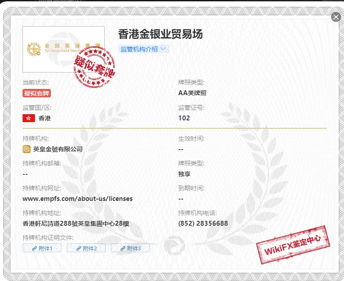Viewport: 344px width, 281px height.
Task: Click the website www.empfs.com/about-us/licenses
Action: (x=77, y=199)
